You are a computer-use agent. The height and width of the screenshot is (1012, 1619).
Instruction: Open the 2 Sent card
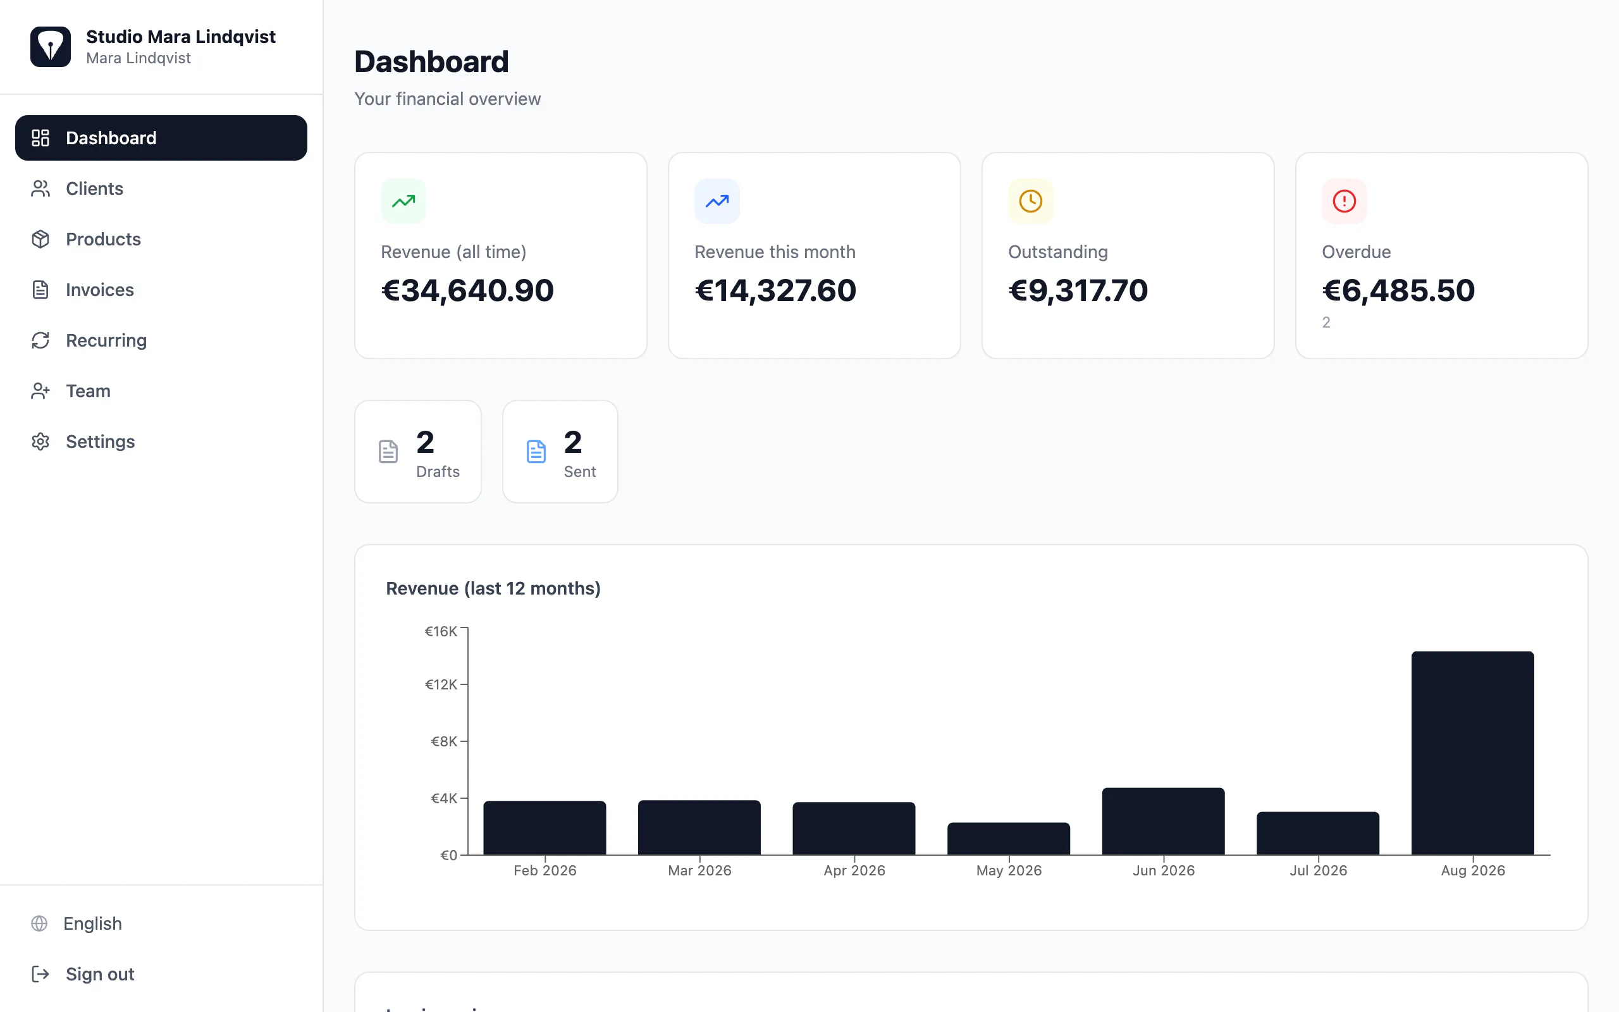point(560,452)
